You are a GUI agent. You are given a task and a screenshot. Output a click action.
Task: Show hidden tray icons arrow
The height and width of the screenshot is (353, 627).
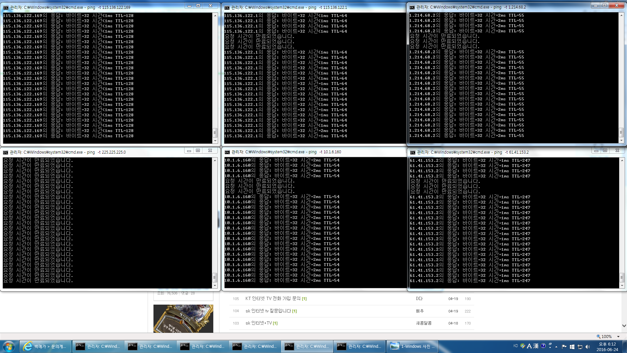click(556, 347)
